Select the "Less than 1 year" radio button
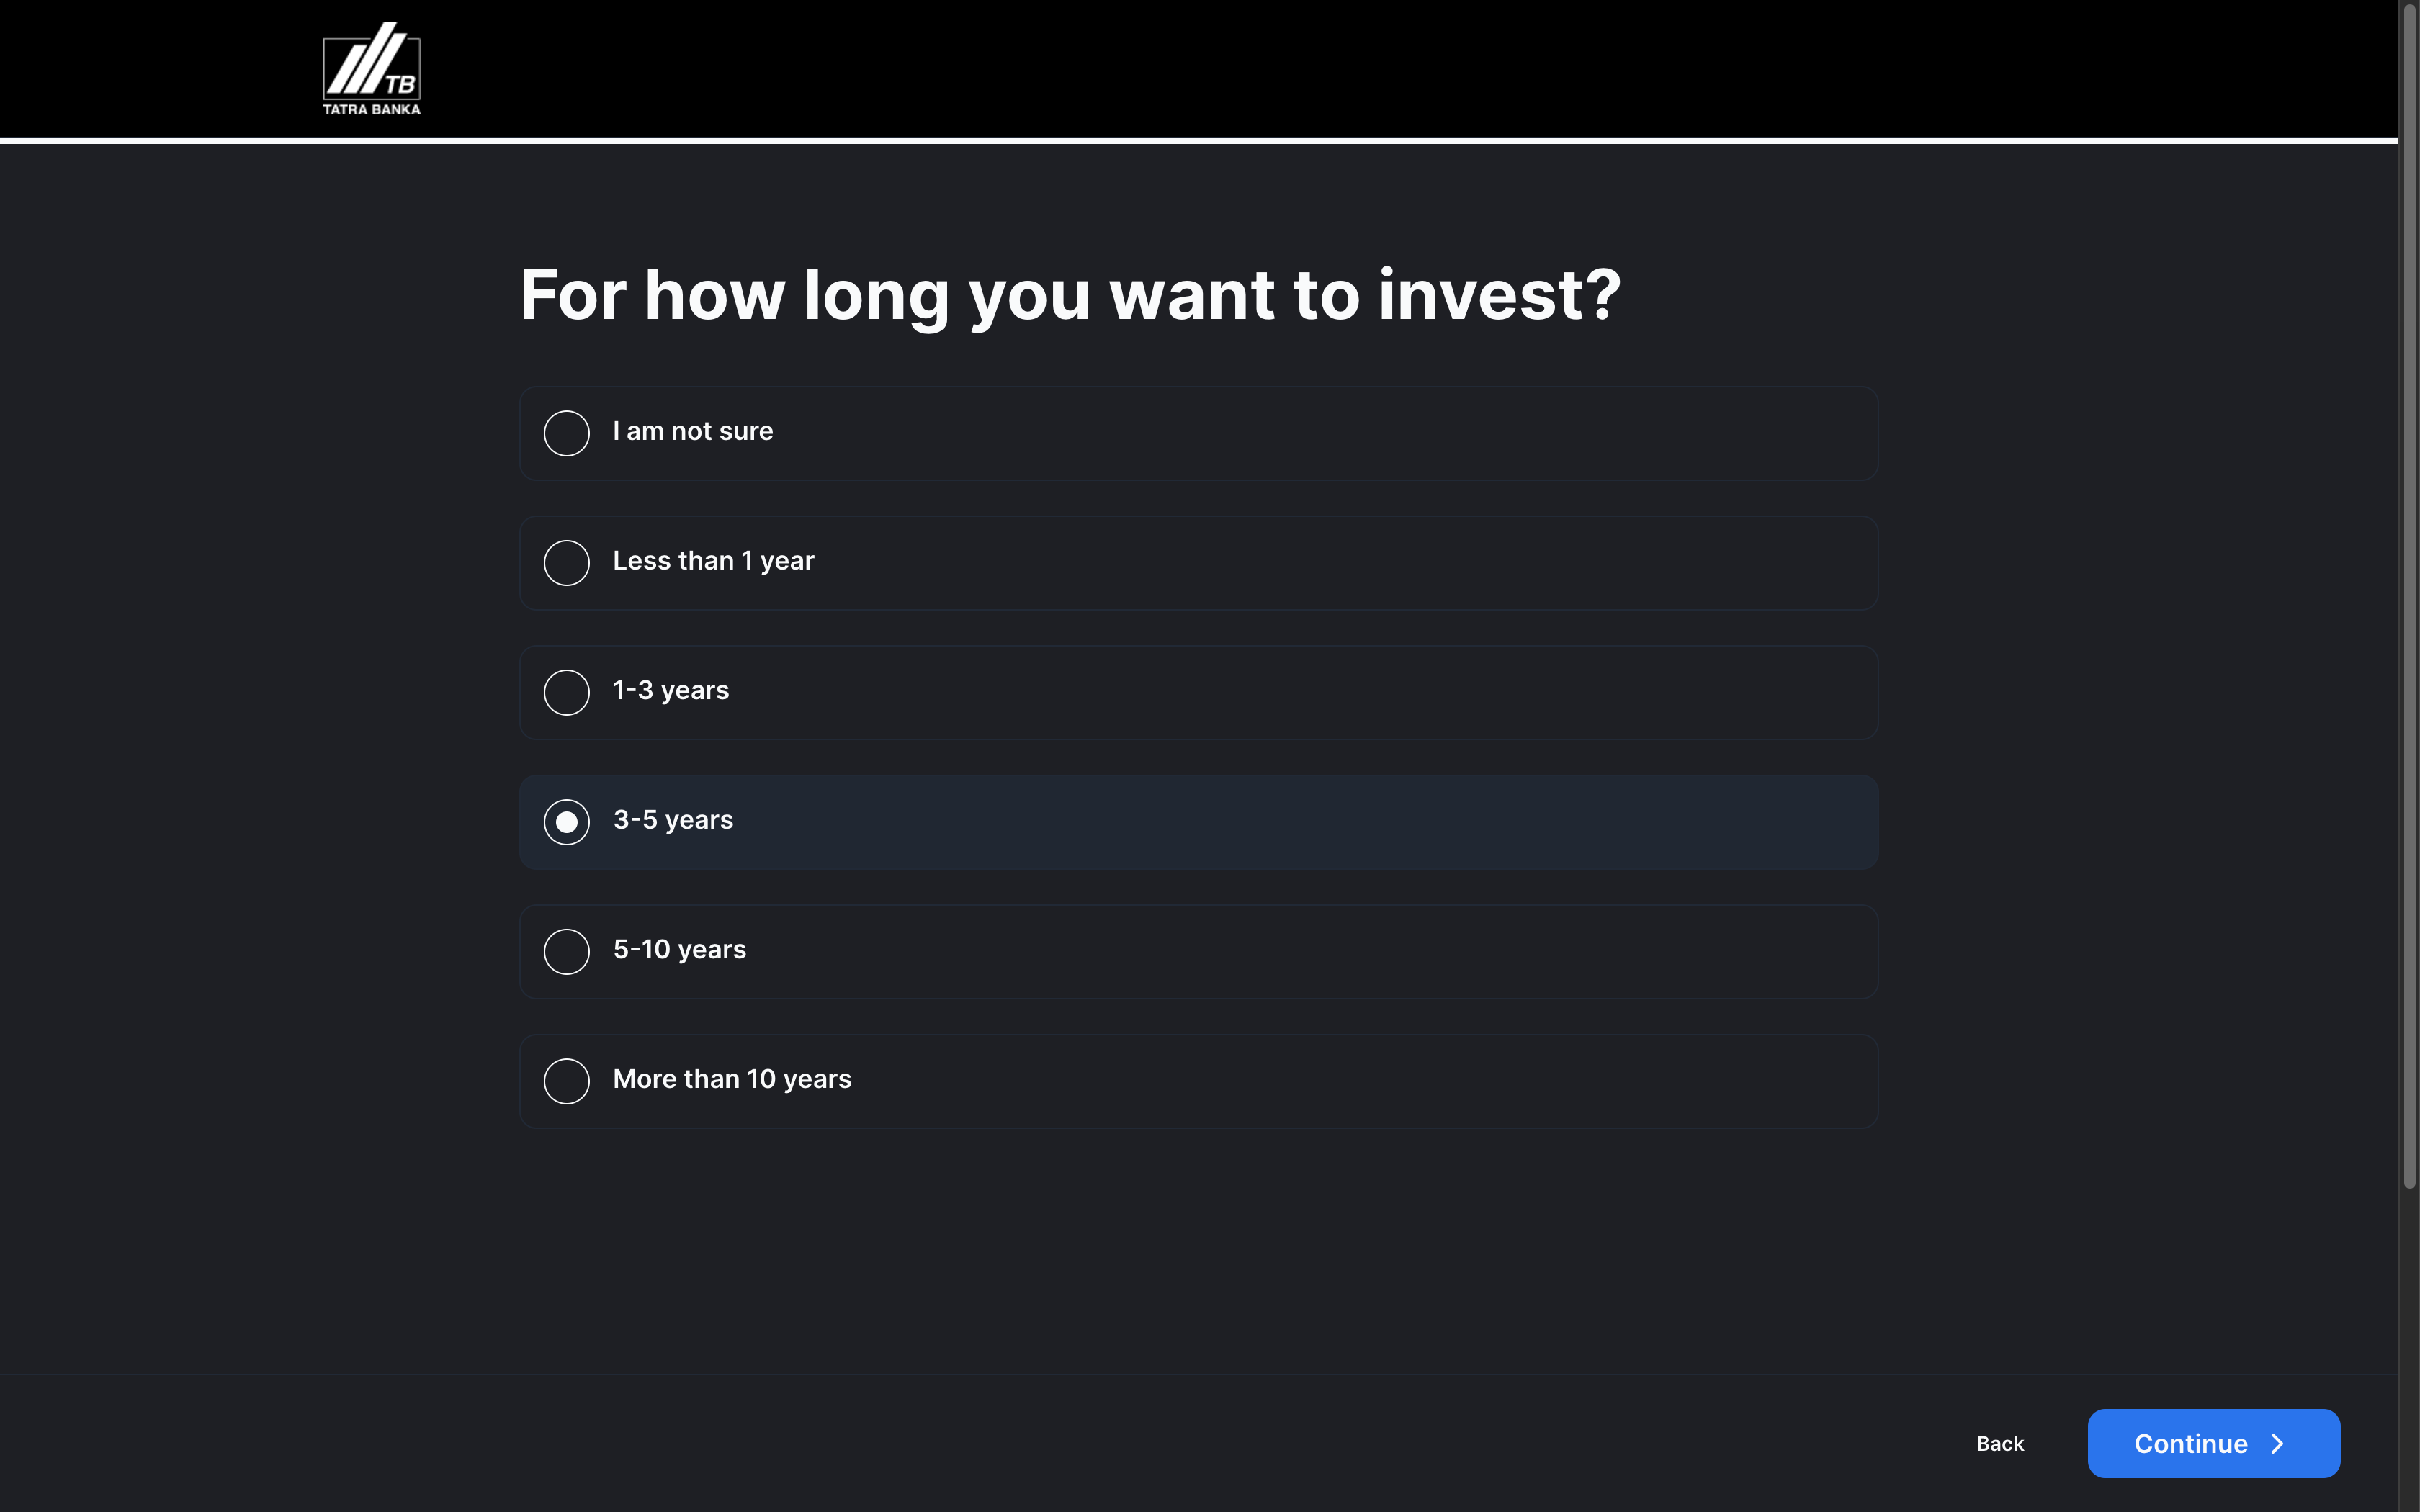Image resolution: width=2420 pixels, height=1512 pixels. 566,563
